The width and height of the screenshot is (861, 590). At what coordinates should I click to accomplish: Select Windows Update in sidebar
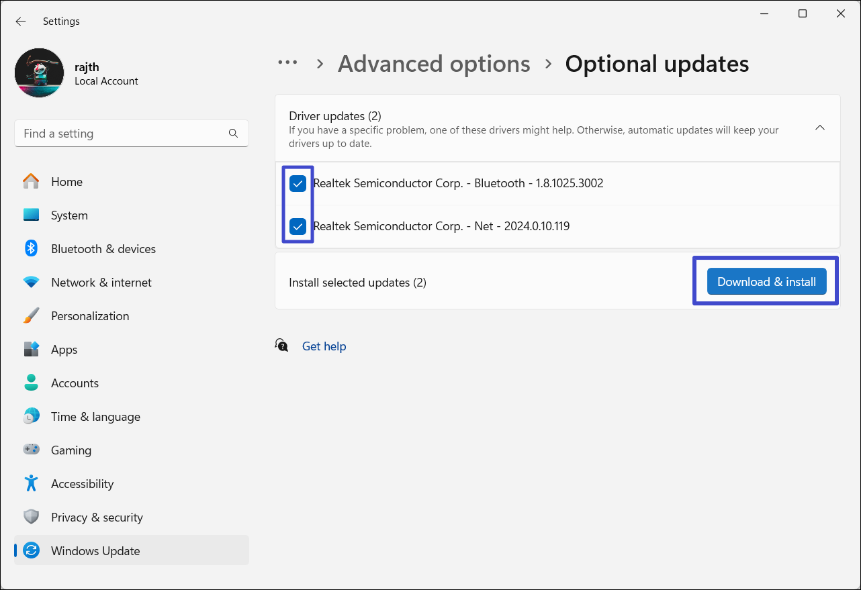tap(95, 551)
